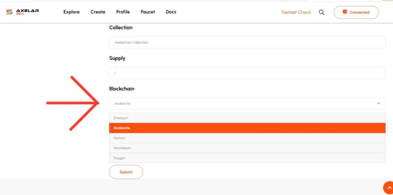
Task: Click the Testnet Check link
Action: (296, 12)
